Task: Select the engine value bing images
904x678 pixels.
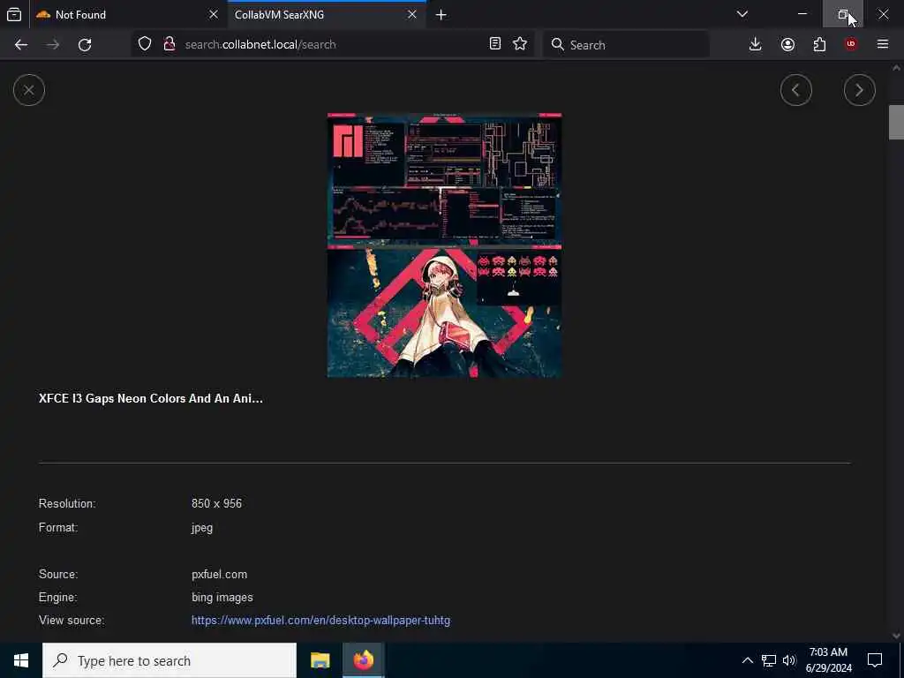Action: 222,598
